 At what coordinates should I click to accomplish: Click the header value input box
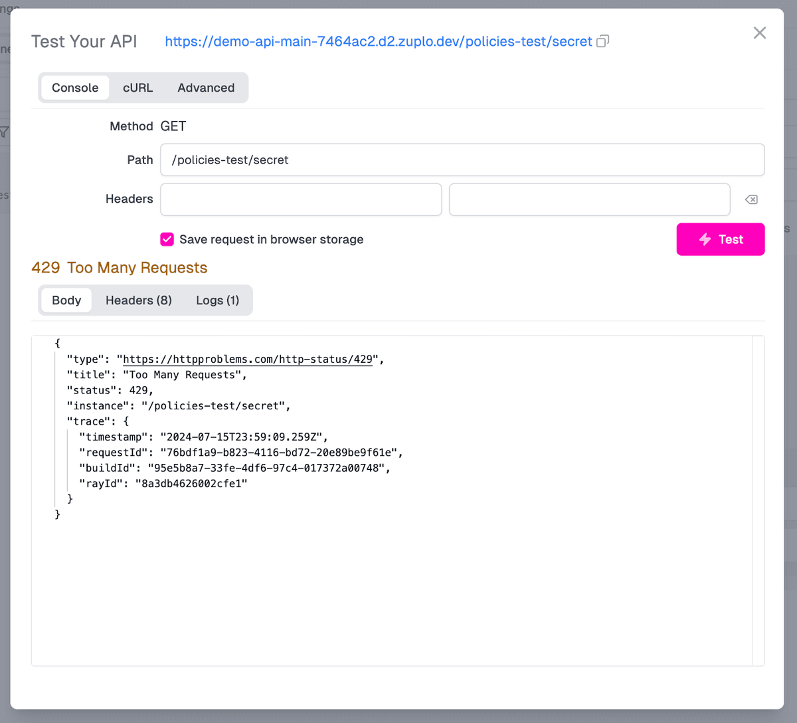[589, 199]
